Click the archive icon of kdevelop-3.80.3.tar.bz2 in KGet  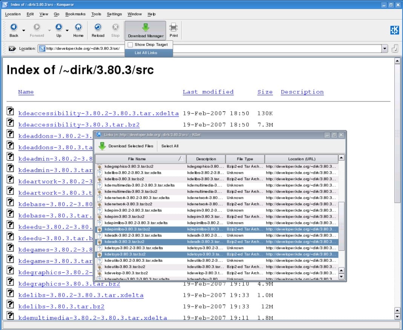[100, 273]
